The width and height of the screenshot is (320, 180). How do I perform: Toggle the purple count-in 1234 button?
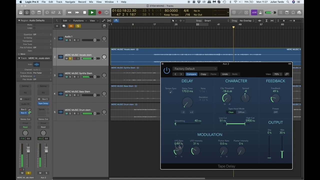(x=254, y=12)
